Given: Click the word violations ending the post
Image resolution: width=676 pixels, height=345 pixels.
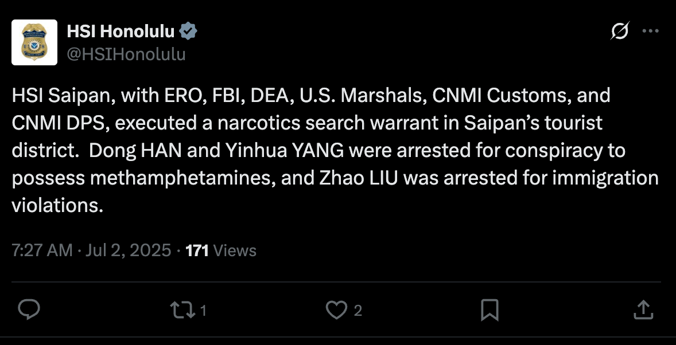Looking at the screenshot, I should (57, 205).
